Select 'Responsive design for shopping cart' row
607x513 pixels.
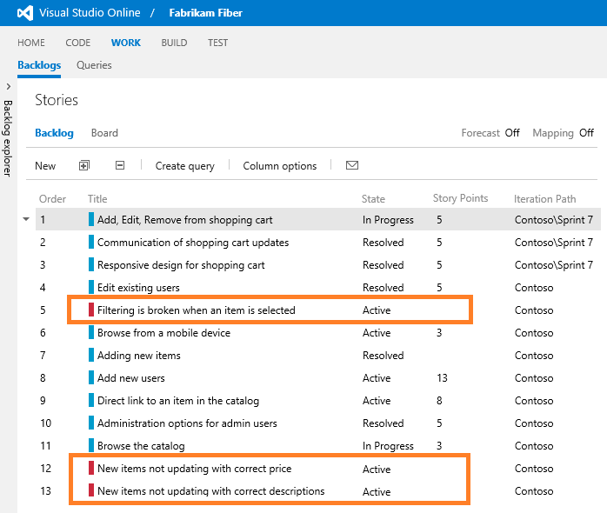click(318, 265)
